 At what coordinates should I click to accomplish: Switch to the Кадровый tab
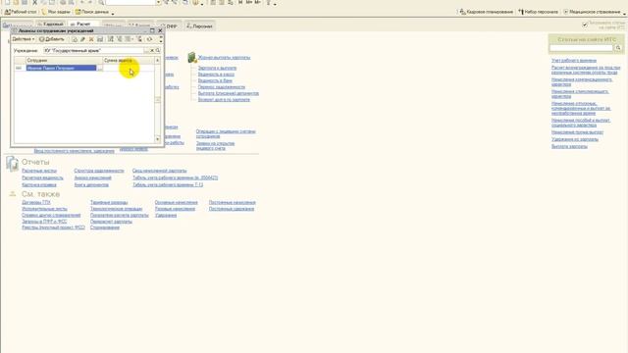tap(50, 25)
